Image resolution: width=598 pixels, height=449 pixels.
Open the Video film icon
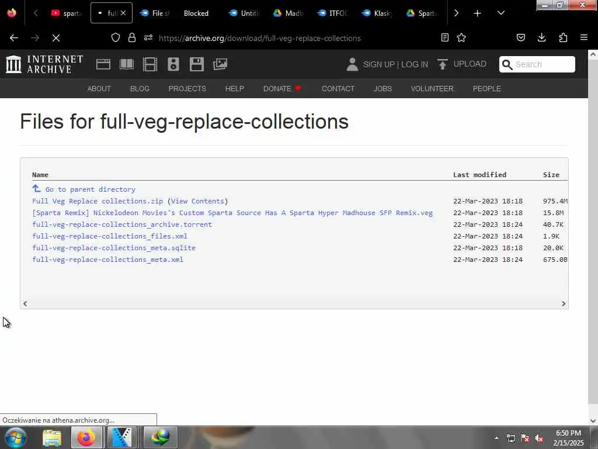pos(150,64)
